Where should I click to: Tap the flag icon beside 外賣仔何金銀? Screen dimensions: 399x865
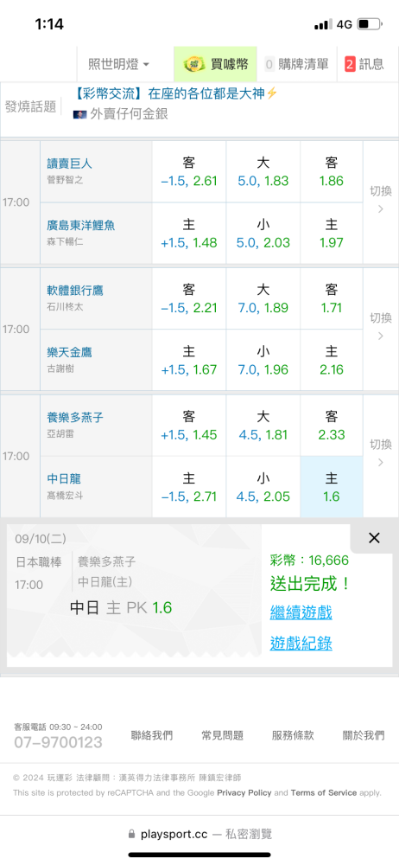(x=80, y=115)
